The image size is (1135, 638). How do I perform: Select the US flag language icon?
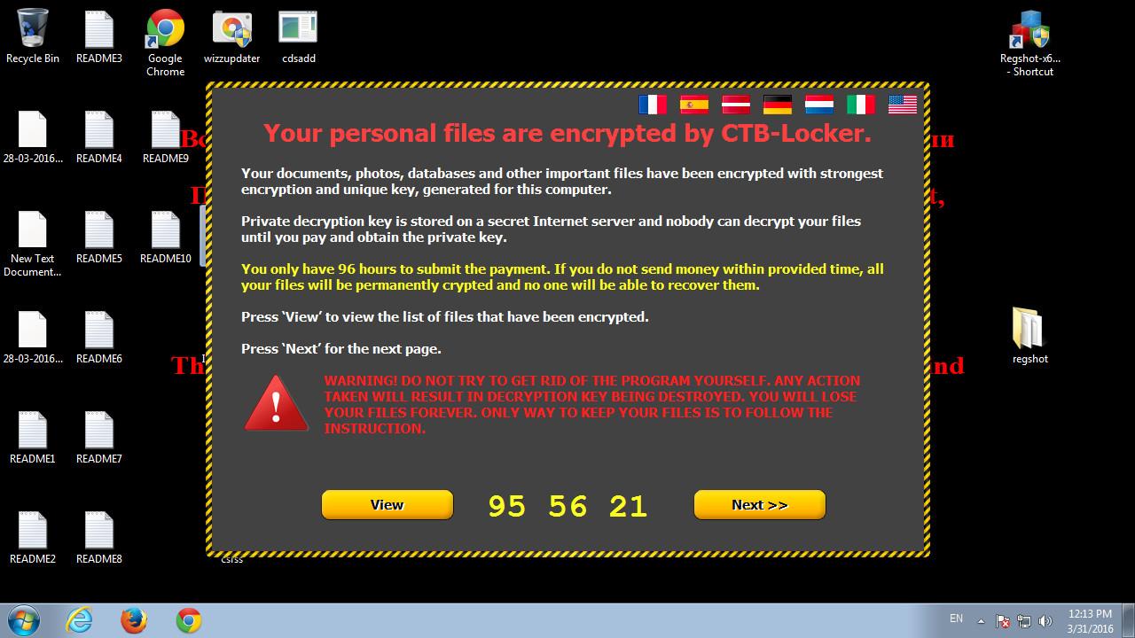pos(903,105)
